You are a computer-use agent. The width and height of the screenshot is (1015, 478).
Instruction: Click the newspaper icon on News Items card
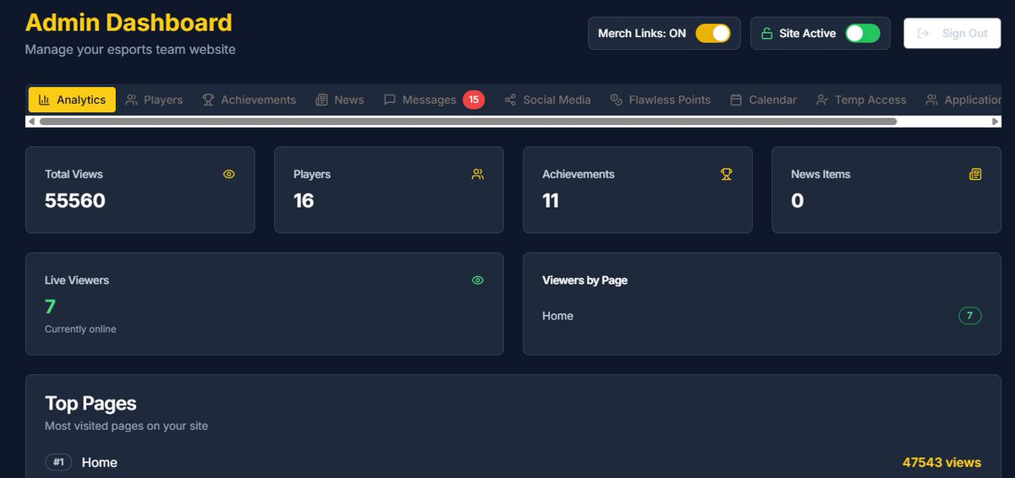[975, 174]
